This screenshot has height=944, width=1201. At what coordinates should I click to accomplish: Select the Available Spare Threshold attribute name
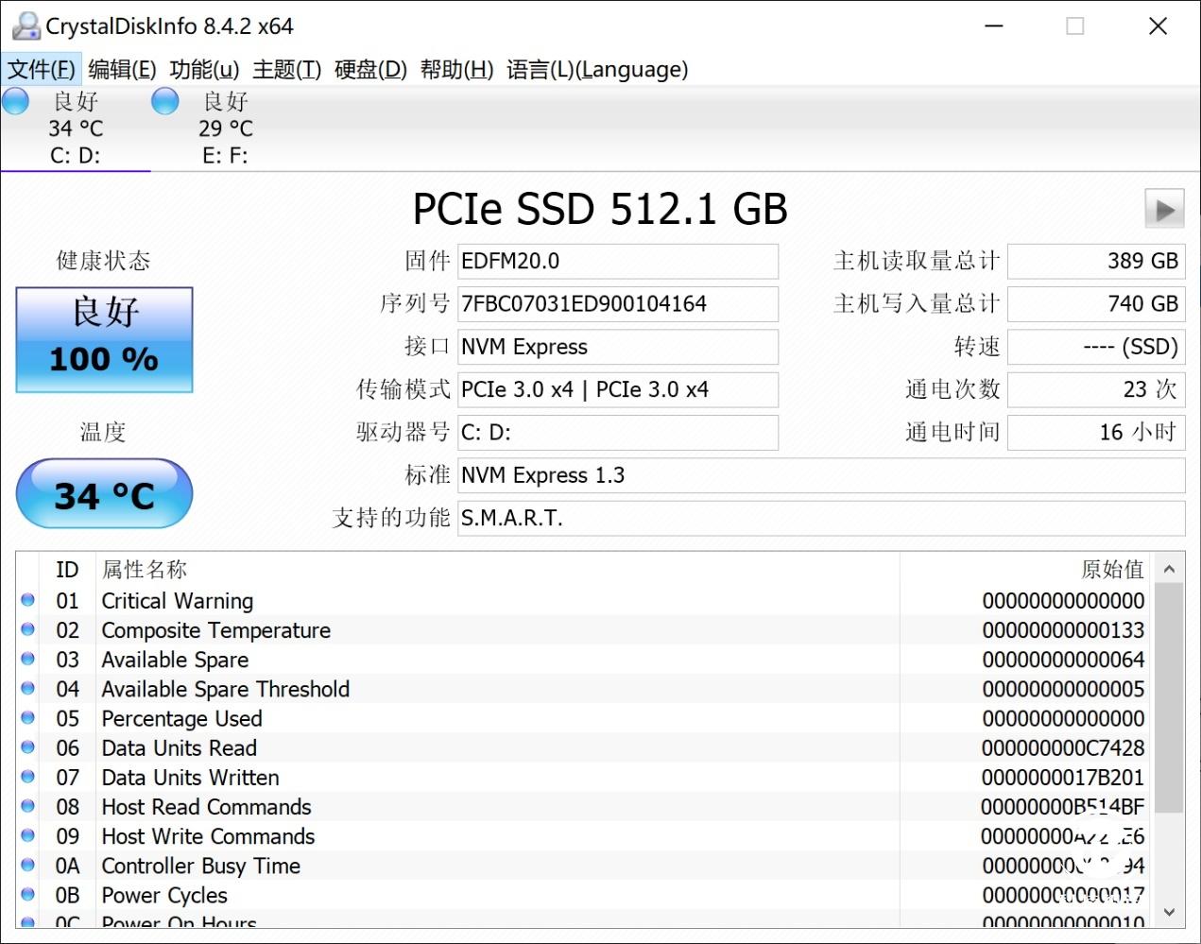[226, 689]
